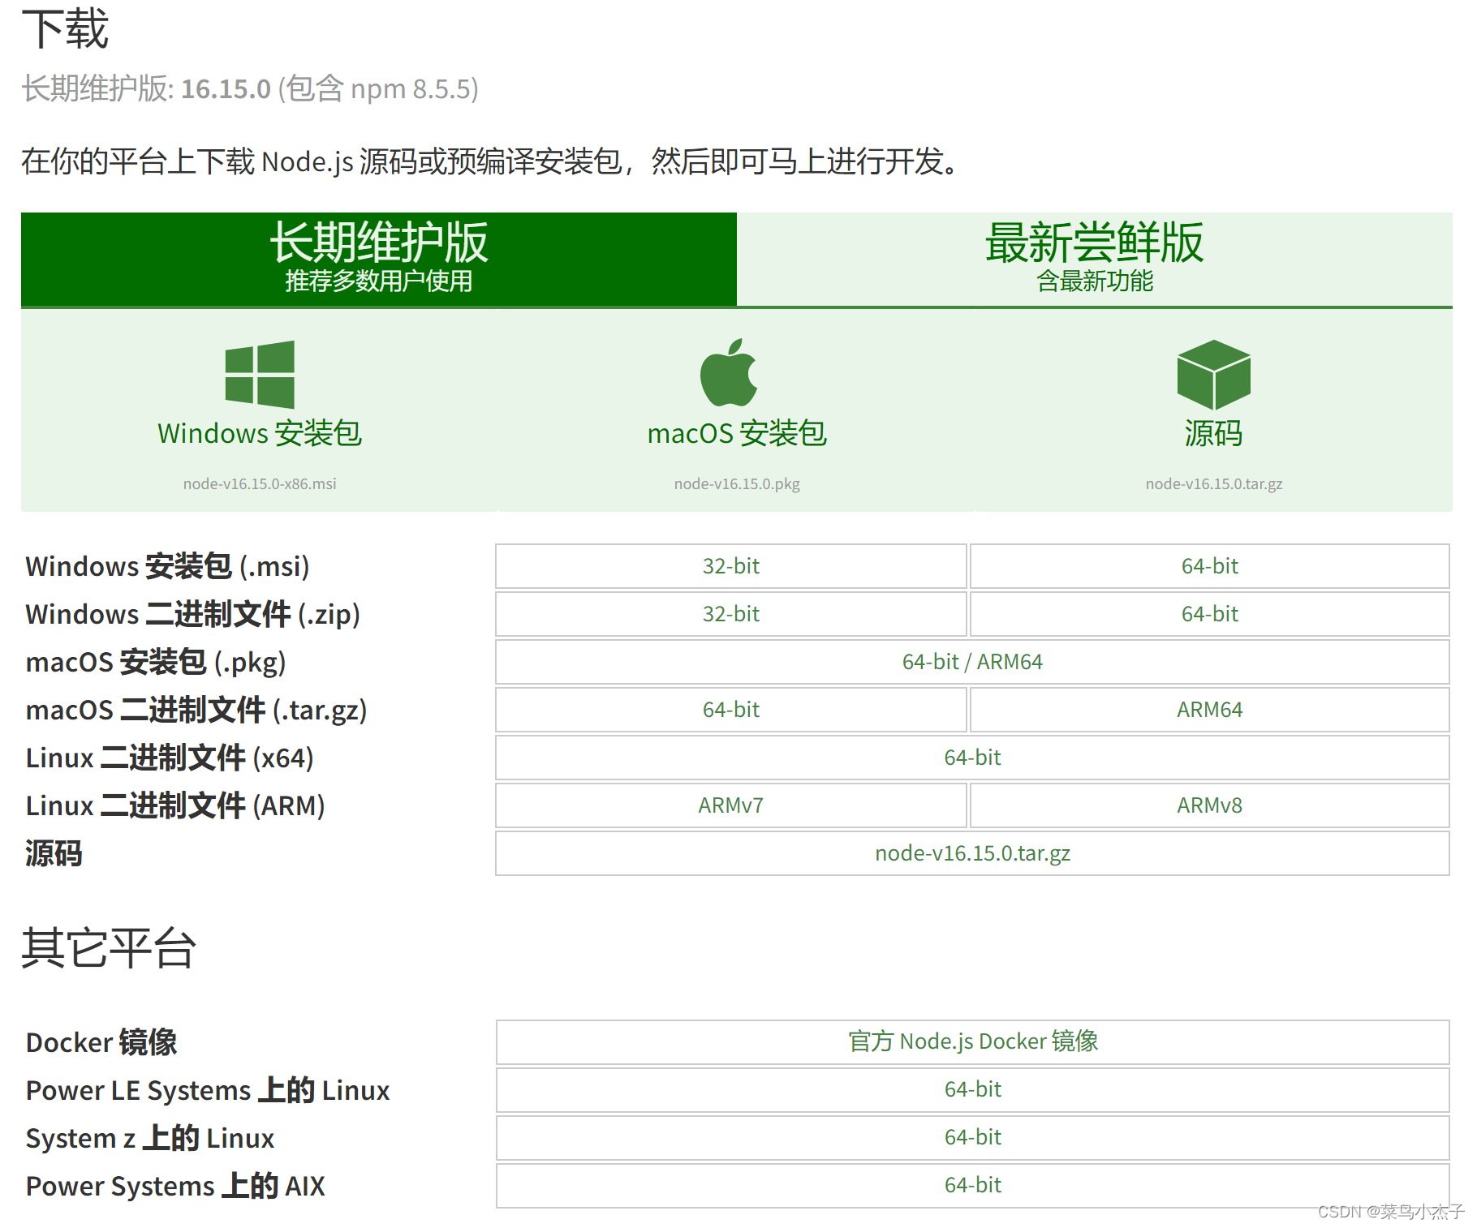Switch to the 最新尝鲜版 tab

pyautogui.click(x=1095, y=259)
